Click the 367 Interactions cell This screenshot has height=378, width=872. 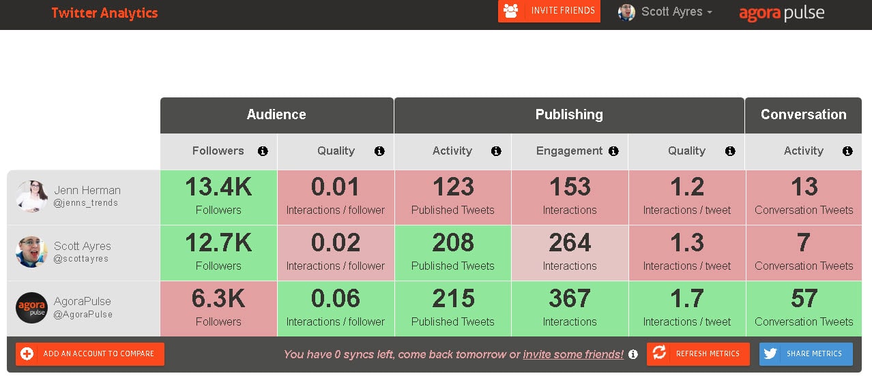point(570,309)
